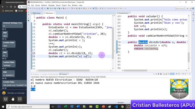Click the Clear Console icon
The width and height of the screenshot is (195, 109).
coord(164,74)
